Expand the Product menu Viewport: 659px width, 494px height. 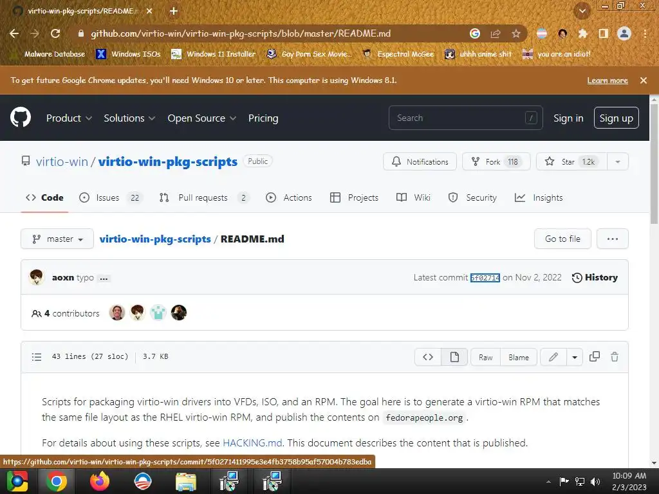point(69,118)
